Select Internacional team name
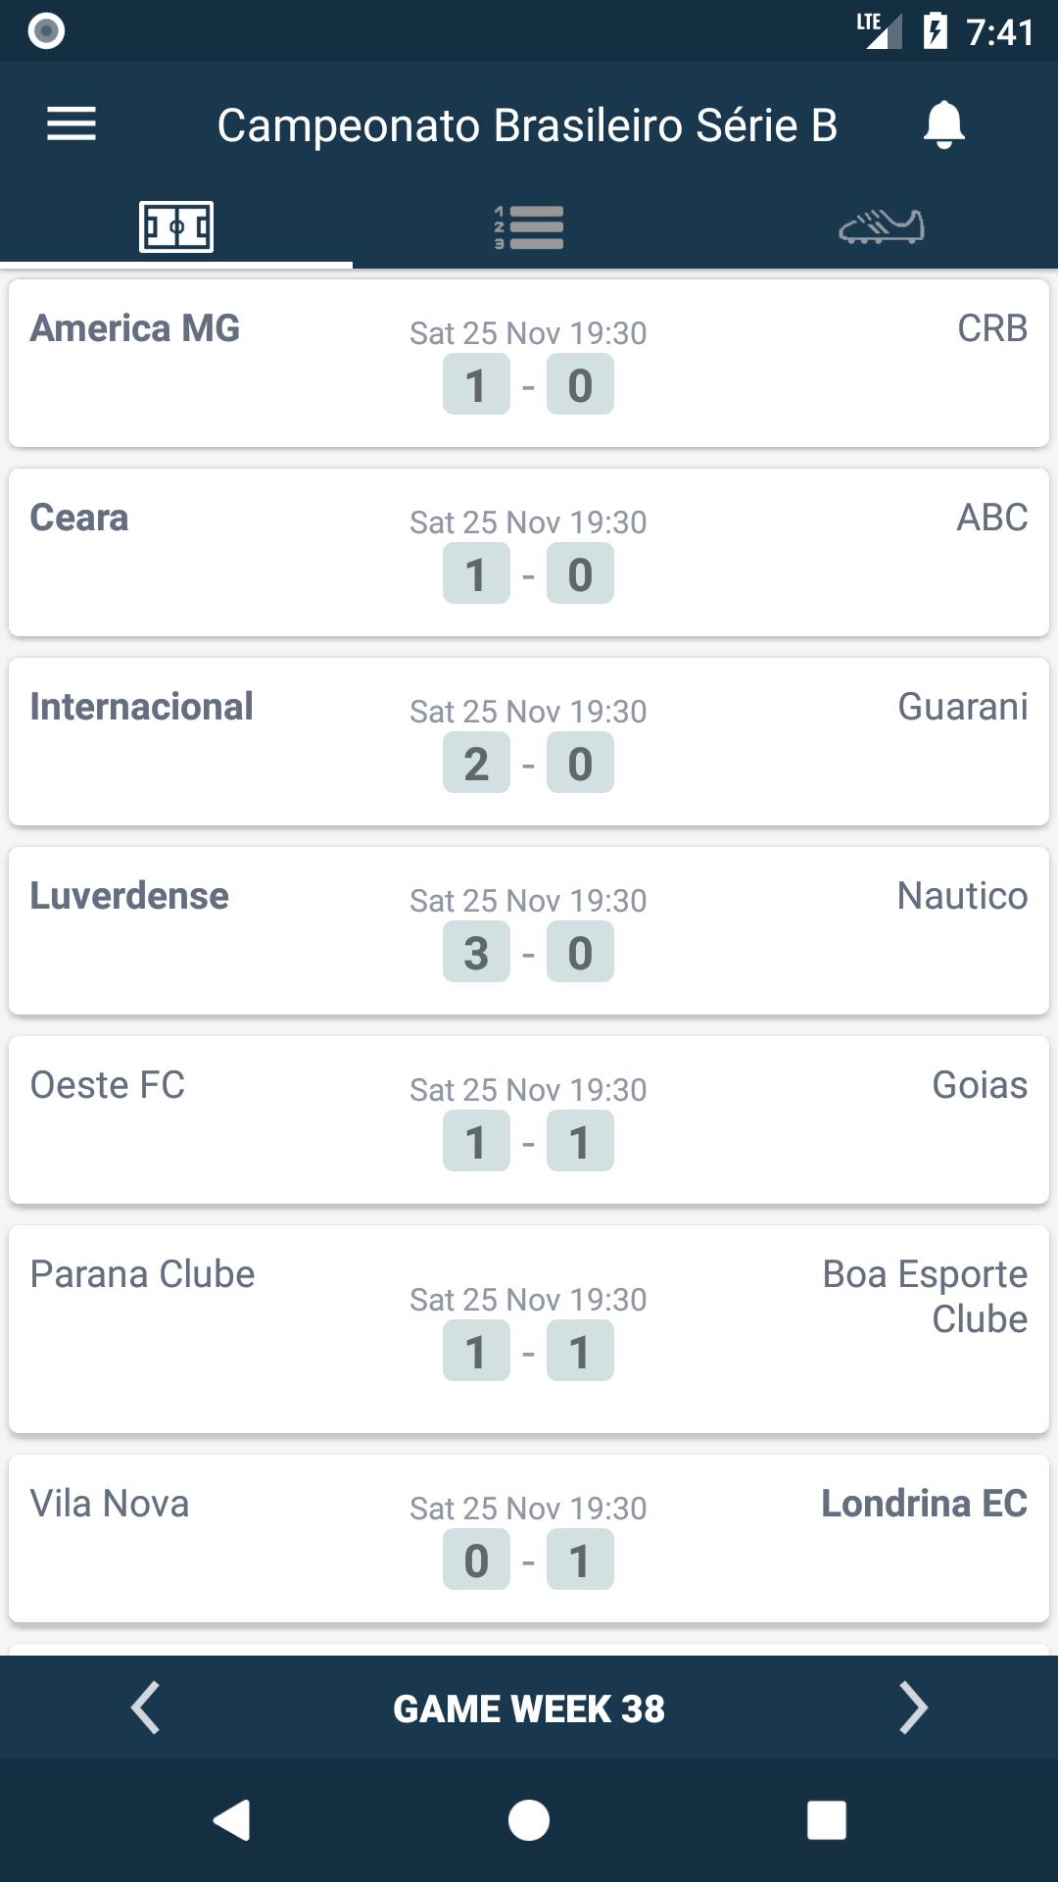The width and height of the screenshot is (1058, 1882). click(142, 707)
